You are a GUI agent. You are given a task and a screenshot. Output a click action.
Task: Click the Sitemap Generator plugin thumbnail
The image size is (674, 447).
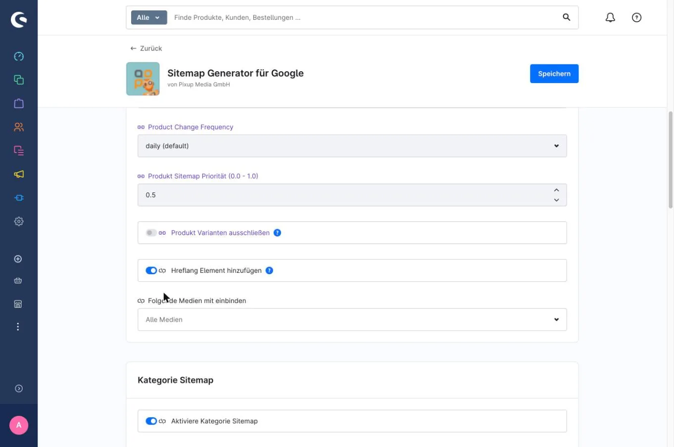click(x=143, y=79)
